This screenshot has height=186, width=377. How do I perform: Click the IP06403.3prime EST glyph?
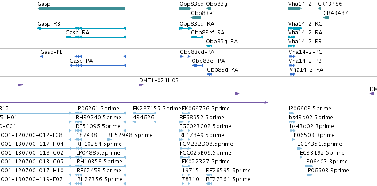point(309,166)
